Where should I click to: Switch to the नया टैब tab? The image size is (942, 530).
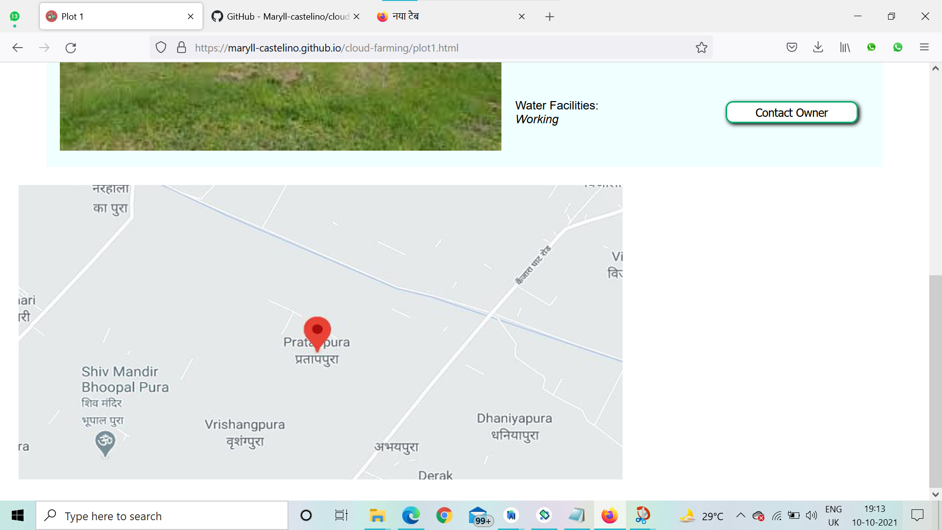pos(442,17)
